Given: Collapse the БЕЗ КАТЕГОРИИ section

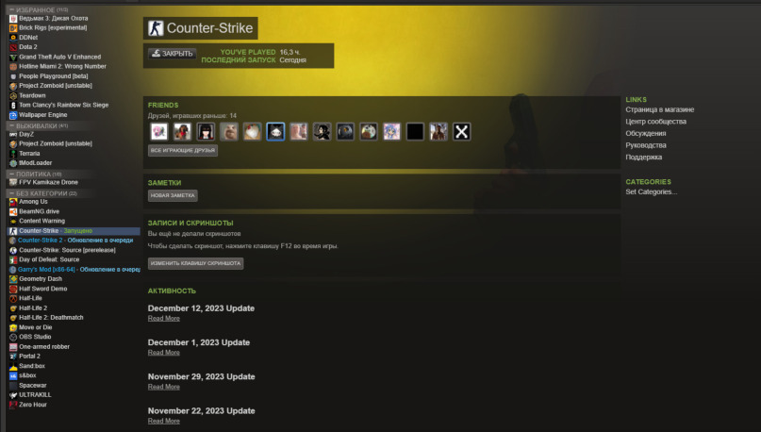Looking at the screenshot, I should point(11,193).
